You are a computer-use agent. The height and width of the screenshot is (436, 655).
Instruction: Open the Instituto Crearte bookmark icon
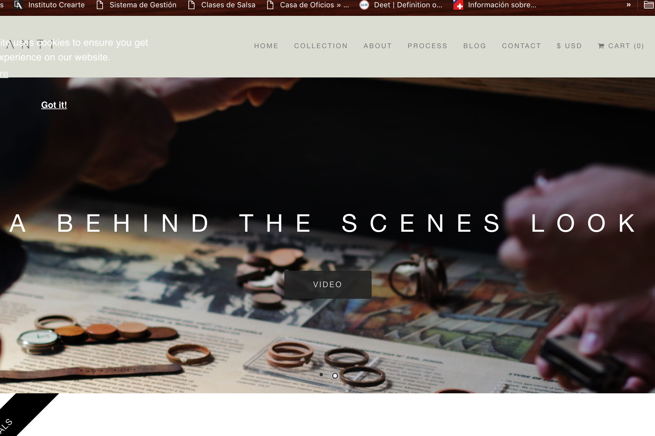point(18,5)
